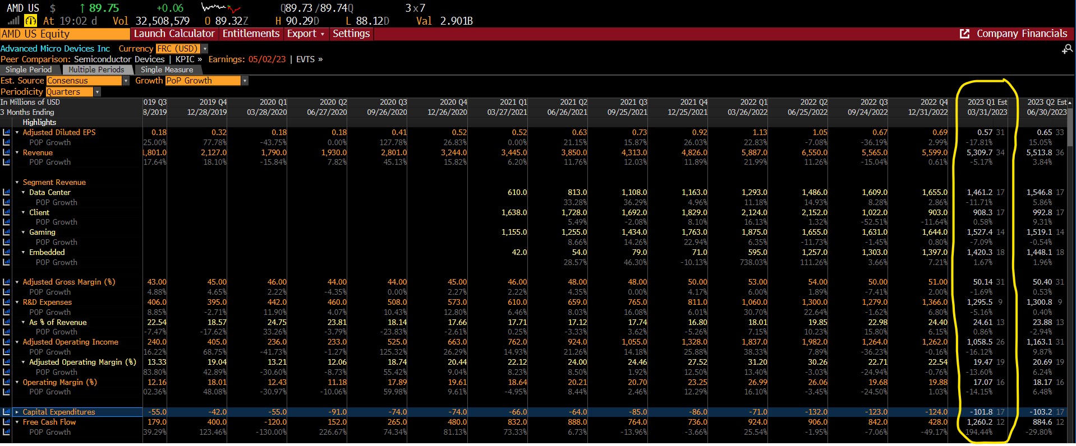This screenshot has height=446, width=1076.
Task: Click the chart icon beside Adjusted Diluted EPS
Action: 6,133
